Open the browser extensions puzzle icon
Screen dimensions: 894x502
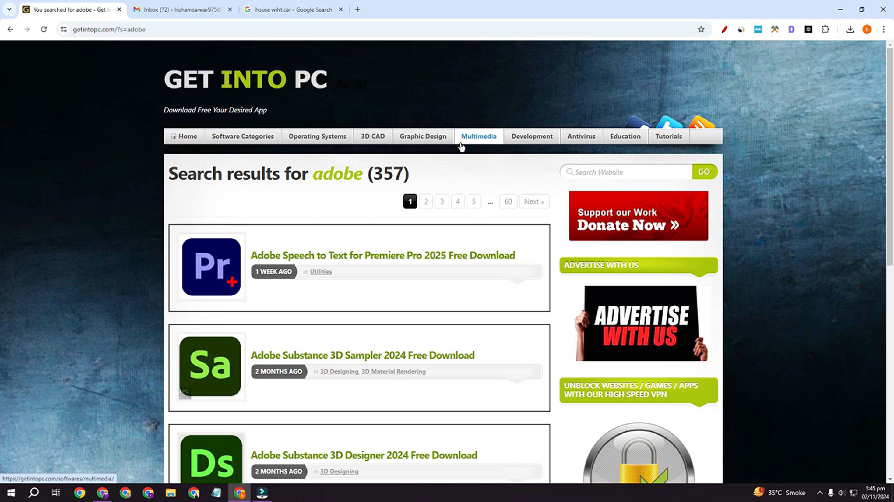click(825, 29)
